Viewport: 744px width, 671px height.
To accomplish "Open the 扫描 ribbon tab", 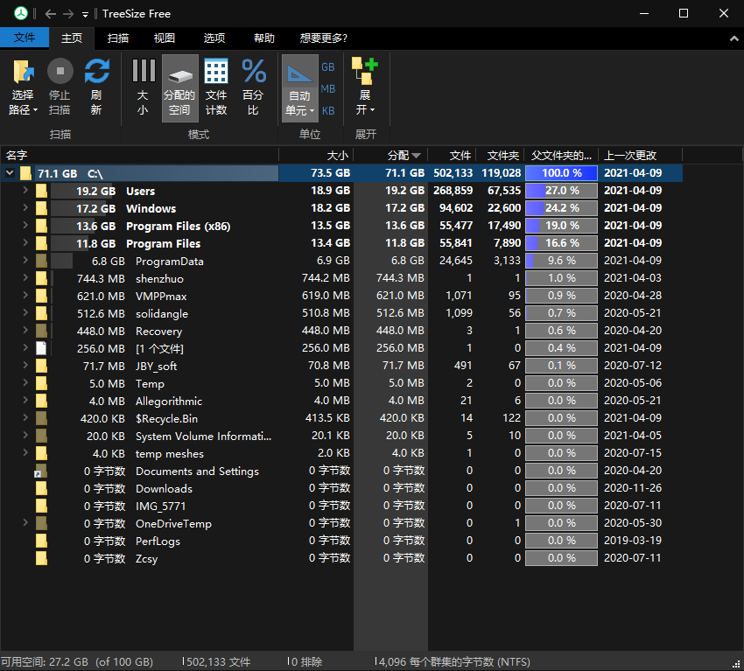I will 117,38.
